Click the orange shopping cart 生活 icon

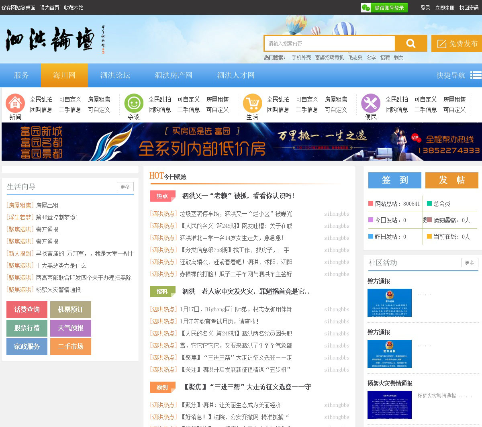tap(252, 103)
